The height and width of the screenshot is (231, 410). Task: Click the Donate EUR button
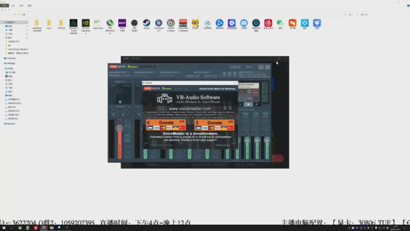tap(166, 125)
